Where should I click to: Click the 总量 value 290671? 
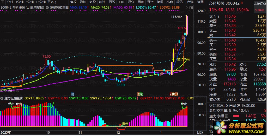[x=259, y=79]
